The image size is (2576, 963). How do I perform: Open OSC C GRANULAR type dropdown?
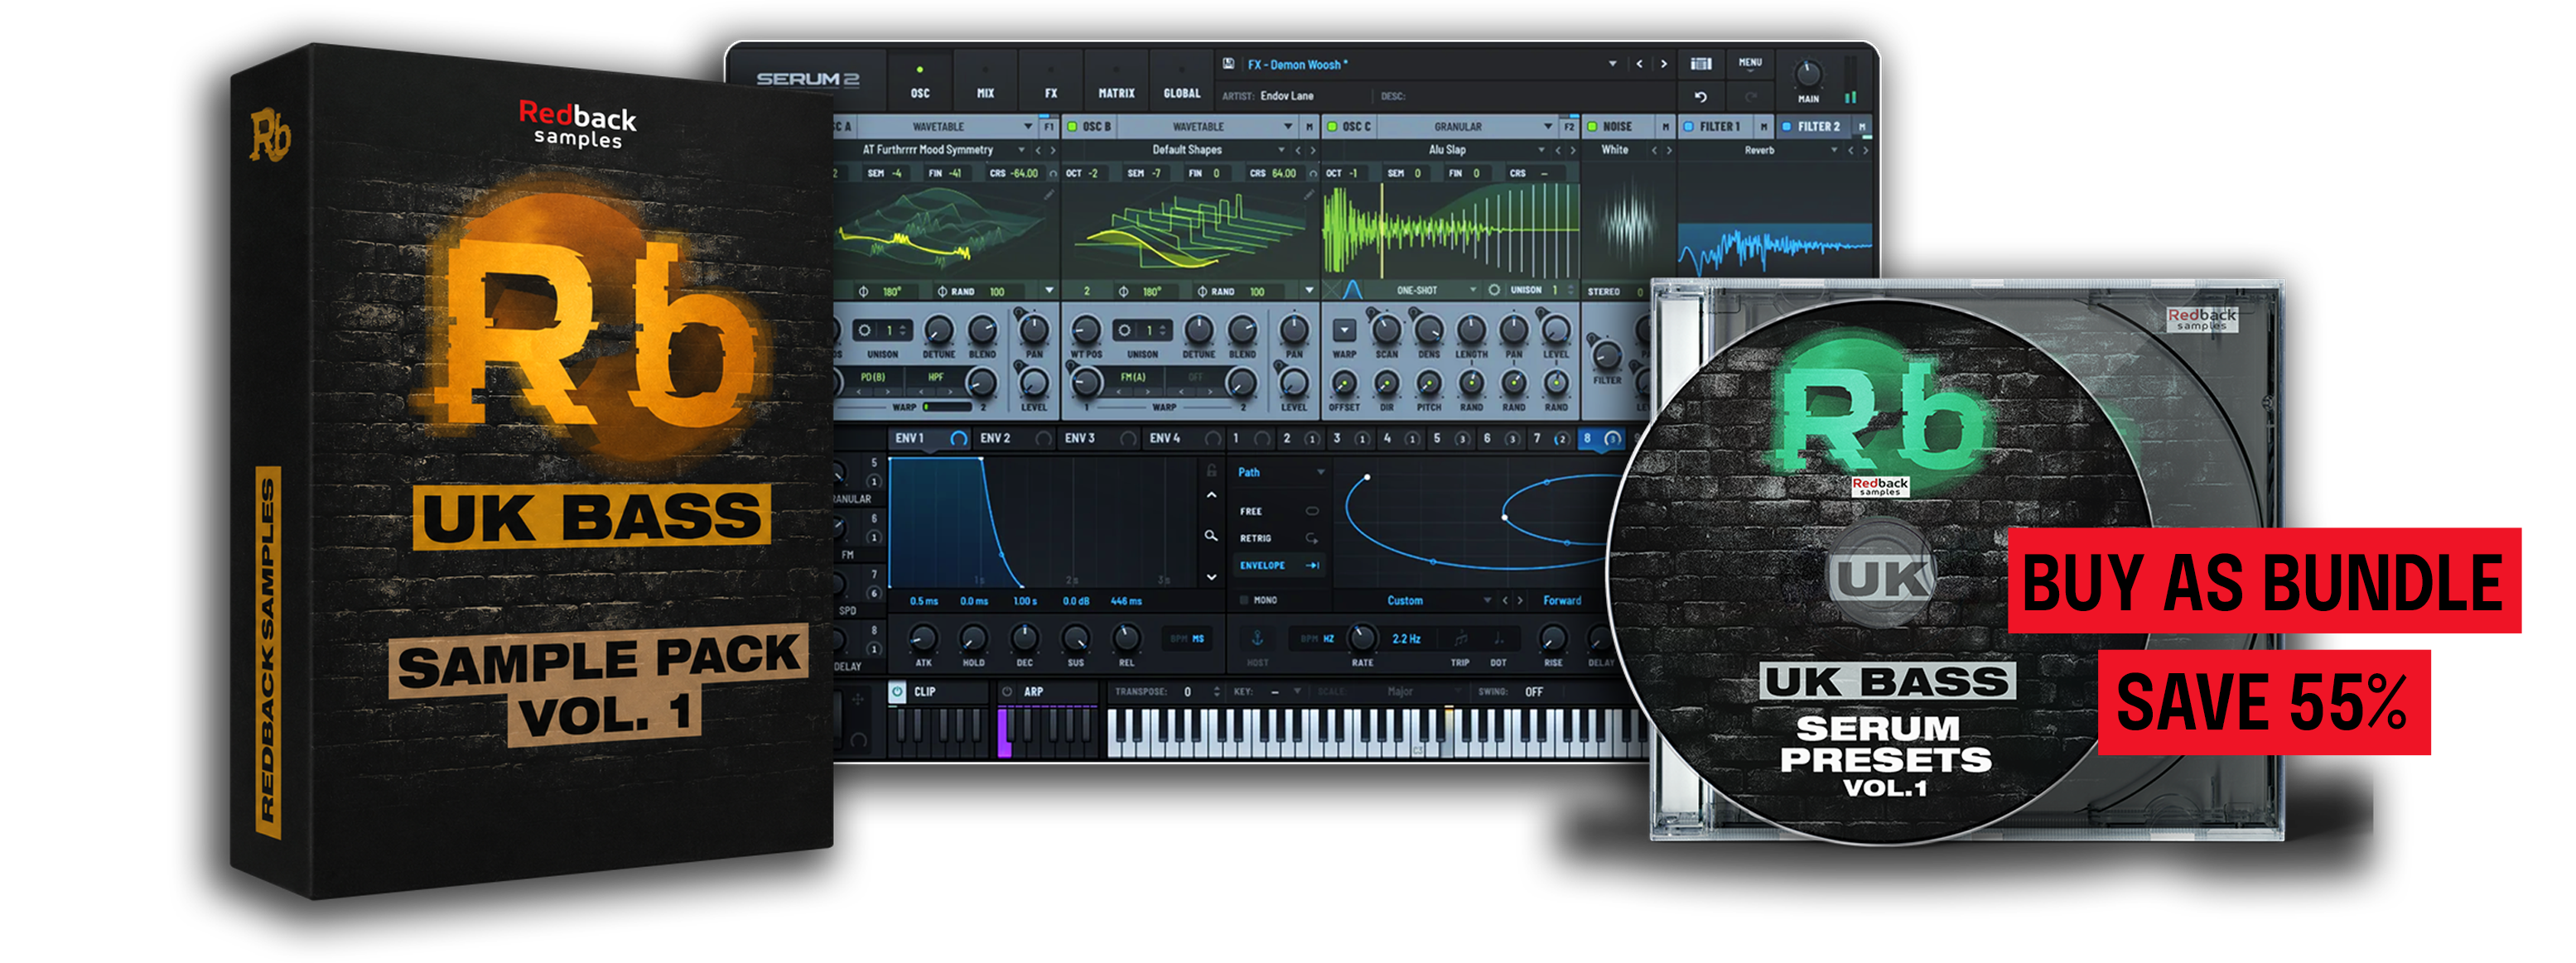1548,127
